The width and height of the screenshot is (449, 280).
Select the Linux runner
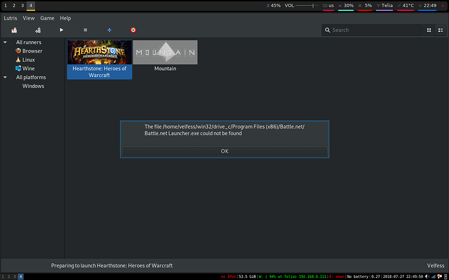click(x=29, y=60)
